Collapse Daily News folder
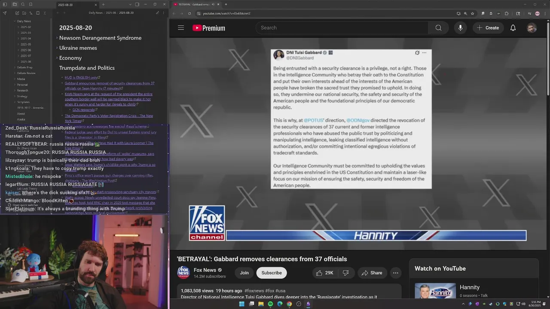The image size is (550, 309). 15,21
